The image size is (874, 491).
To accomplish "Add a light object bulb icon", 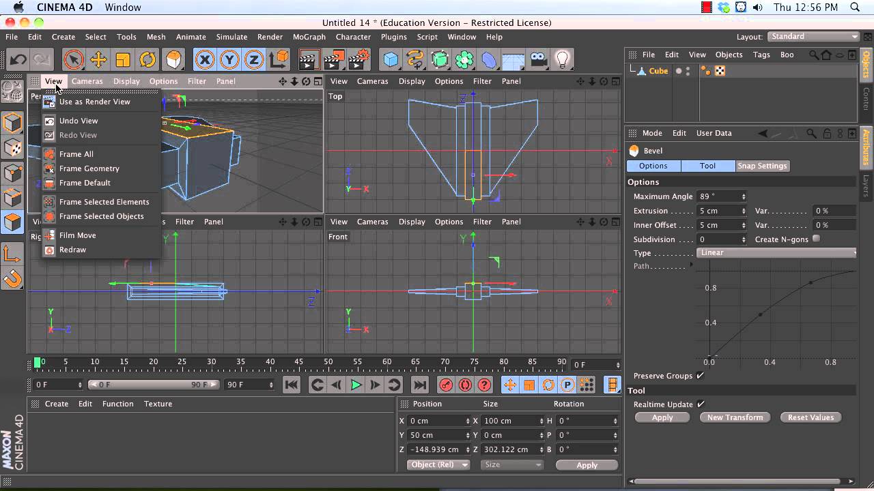I will [x=562, y=60].
